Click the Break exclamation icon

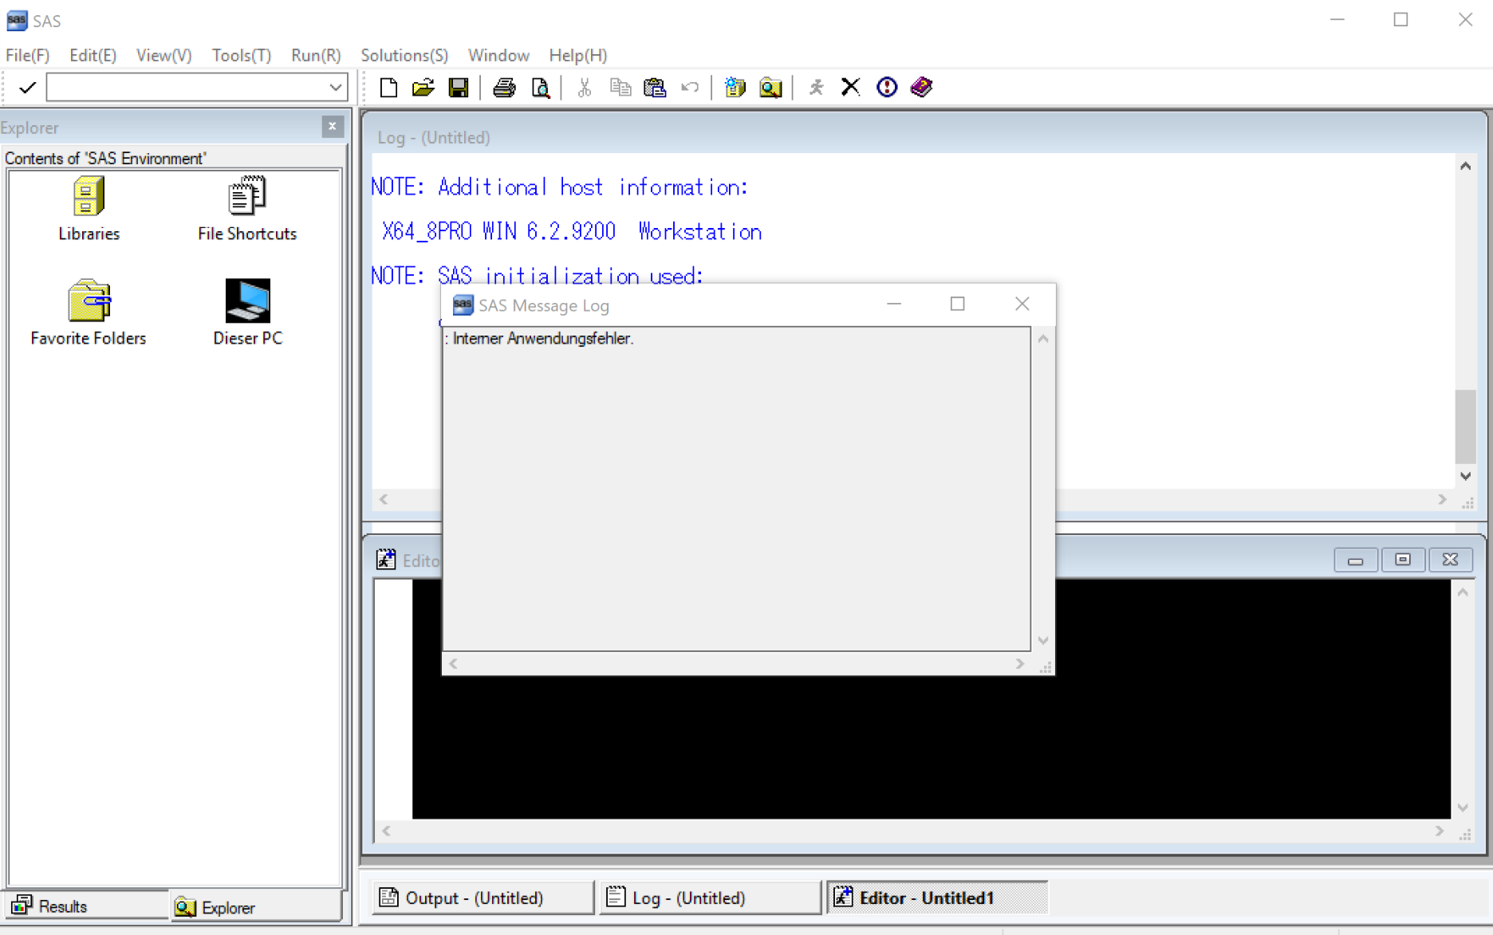887,88
